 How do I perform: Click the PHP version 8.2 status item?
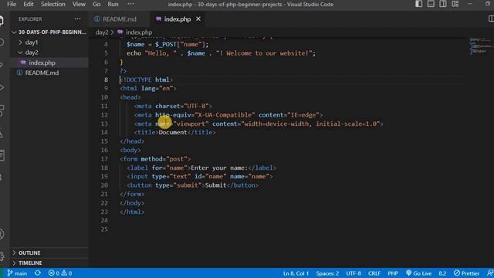tap(442, 273)
